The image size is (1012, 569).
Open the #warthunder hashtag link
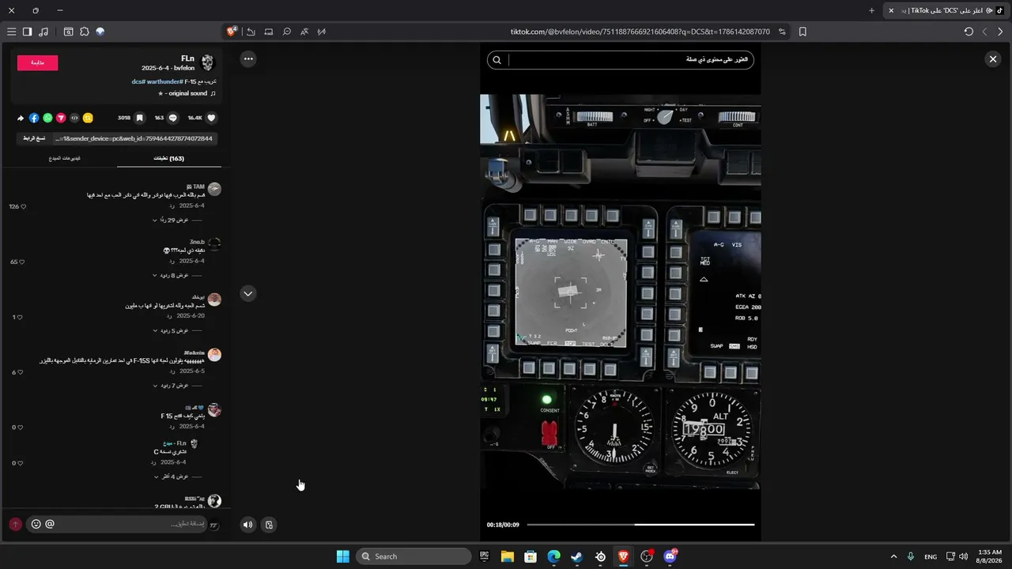(164, 81)
